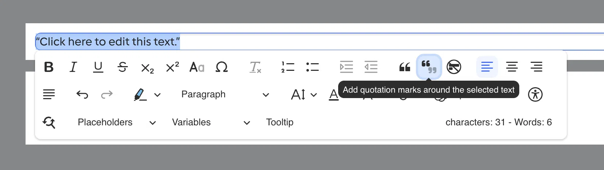Screen dimensions: 604x170
Task: Apply italic to selected text
Action: click(73, 67)
